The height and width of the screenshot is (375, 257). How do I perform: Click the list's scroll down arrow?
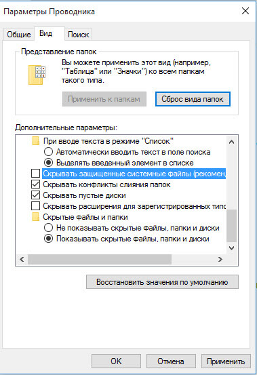[x=231, y=248]
